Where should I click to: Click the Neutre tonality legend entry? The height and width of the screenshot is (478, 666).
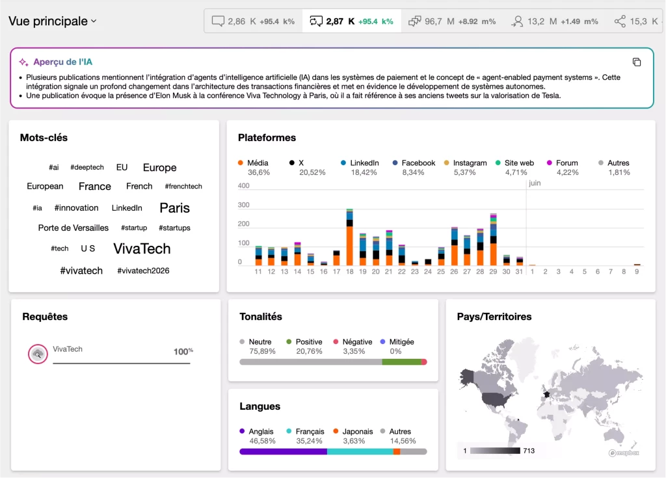tap(258, 346)
